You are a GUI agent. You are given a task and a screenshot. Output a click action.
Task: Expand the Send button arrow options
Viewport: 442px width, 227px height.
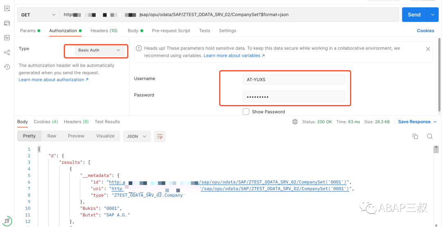[x=433, y=15]
